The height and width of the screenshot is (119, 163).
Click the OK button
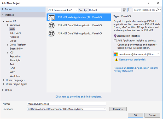[136, 115]
